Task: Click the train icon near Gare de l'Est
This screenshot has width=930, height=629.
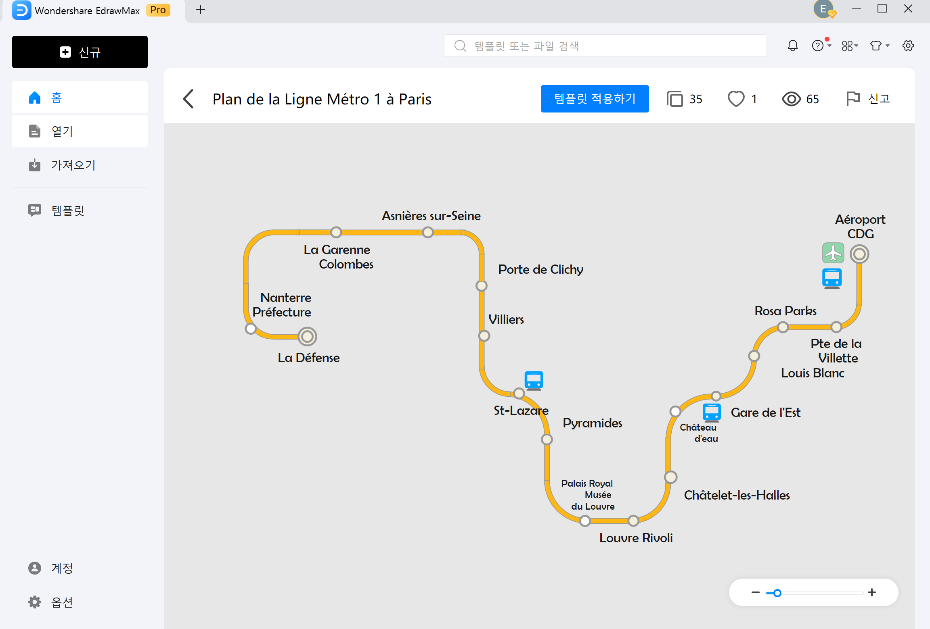Action: pos(712,412)
